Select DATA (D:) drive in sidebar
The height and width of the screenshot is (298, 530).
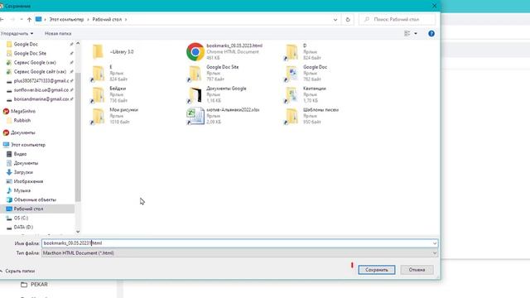(23, 227)
